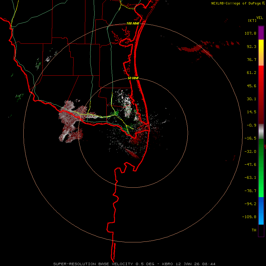The image size is (266, 266).
Task: Click the 45.6 velocity scale value
Action: coord(252,86)
